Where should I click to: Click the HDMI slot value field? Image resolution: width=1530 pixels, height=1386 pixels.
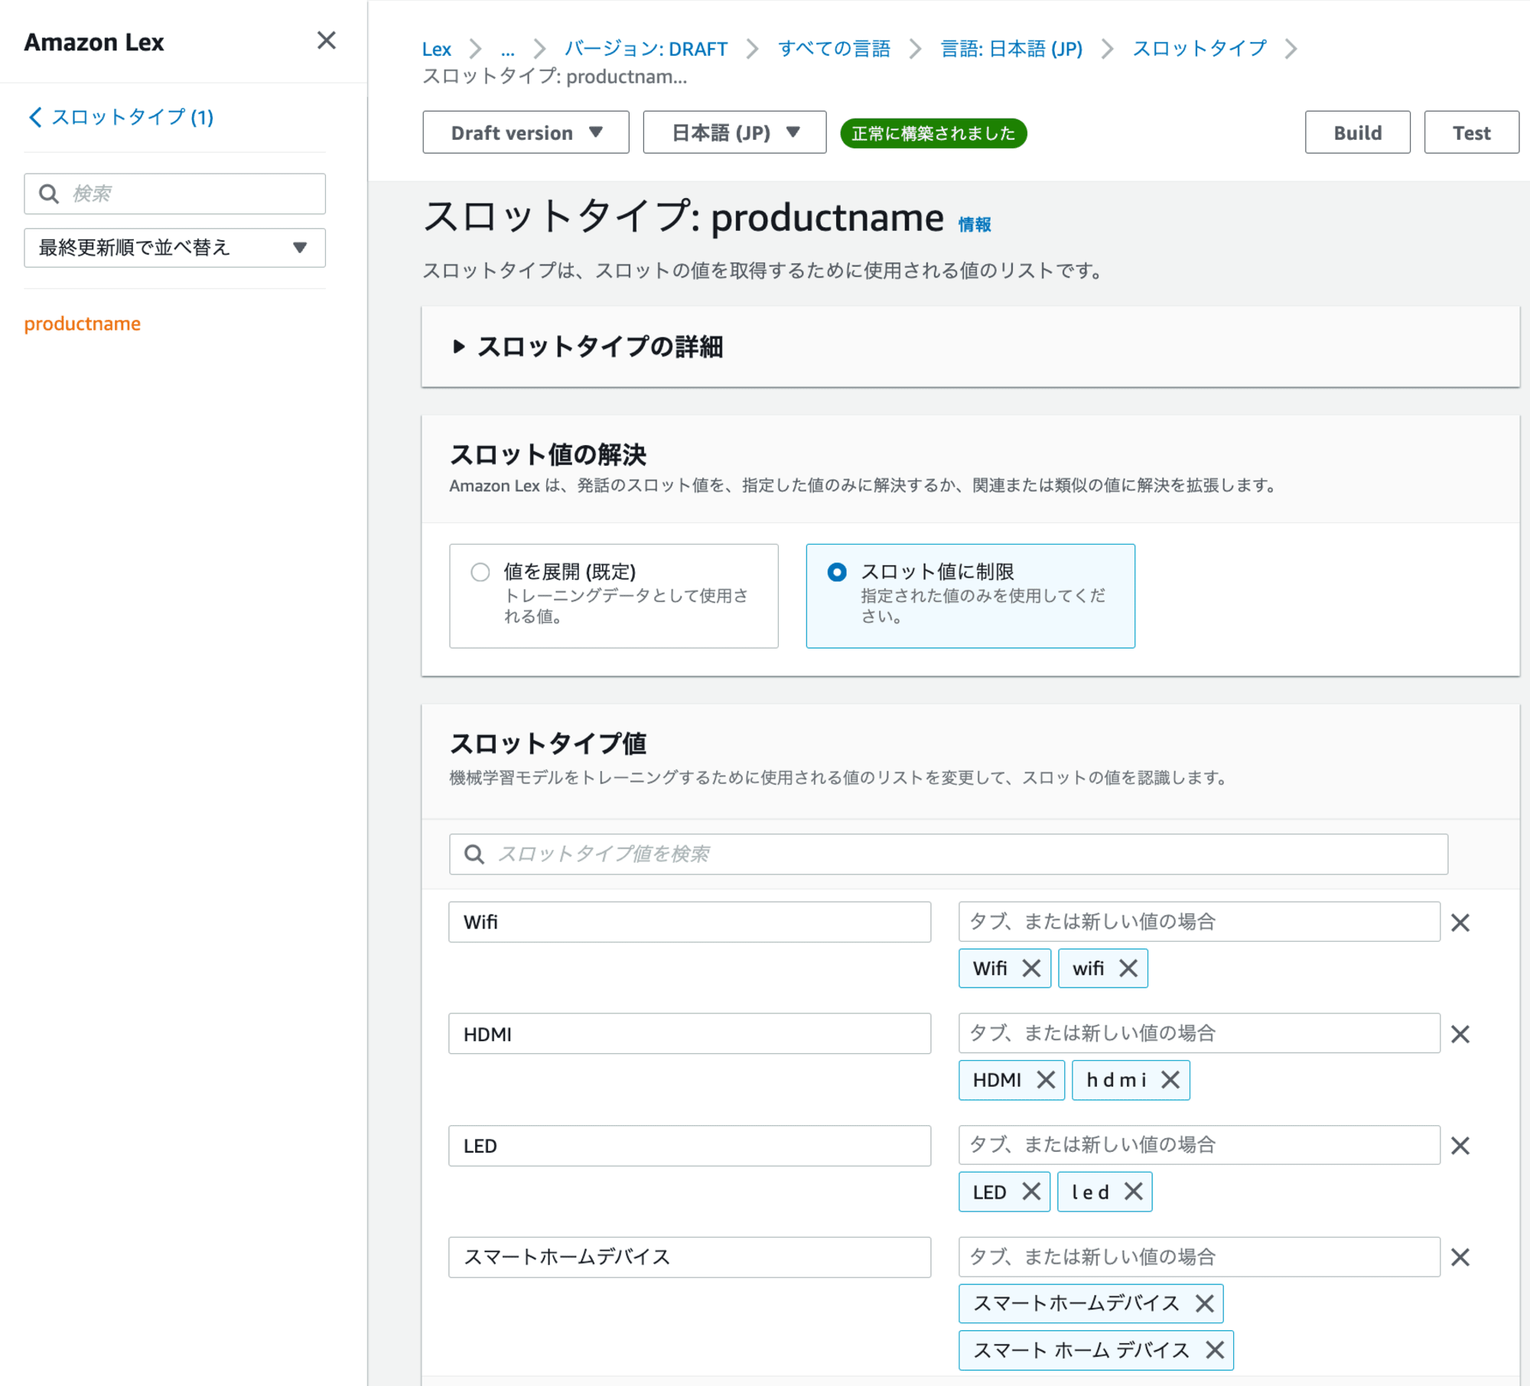[x=689, y=1033]
